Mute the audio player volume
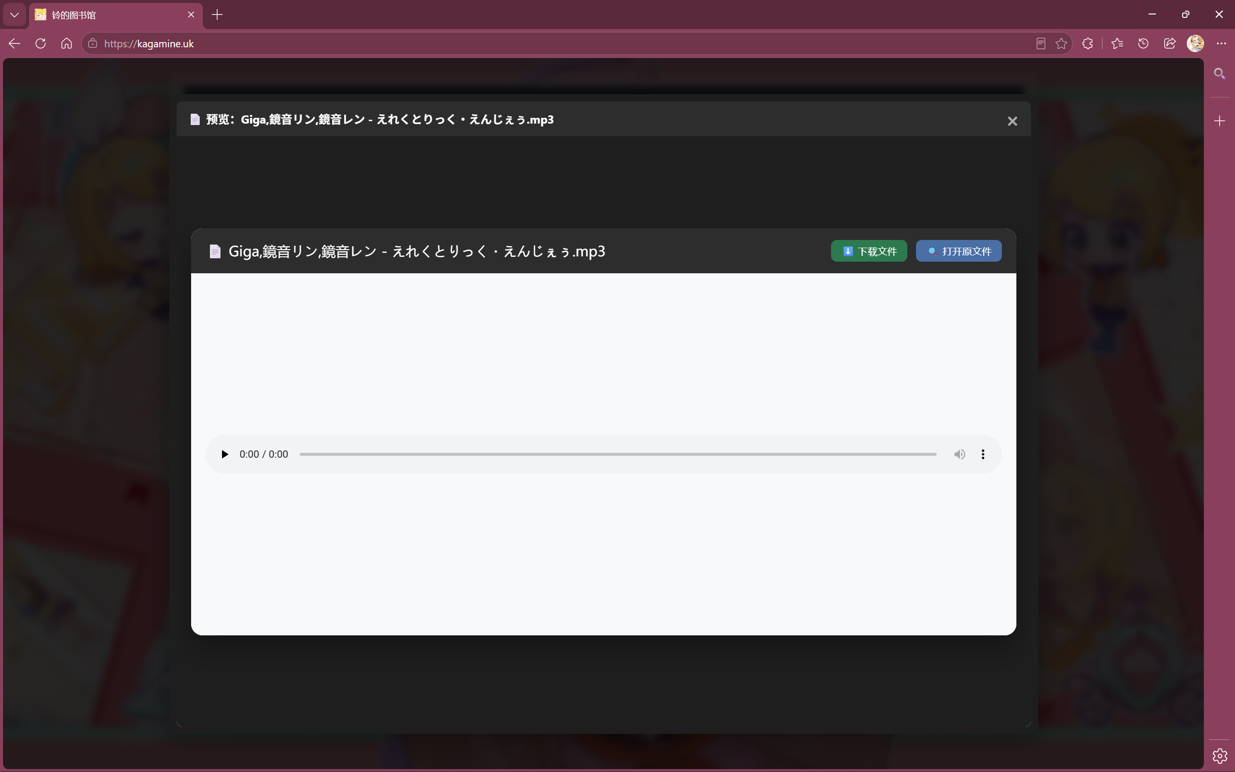The height and width of the screenshot is (772, 1235). tap(959, 454)
